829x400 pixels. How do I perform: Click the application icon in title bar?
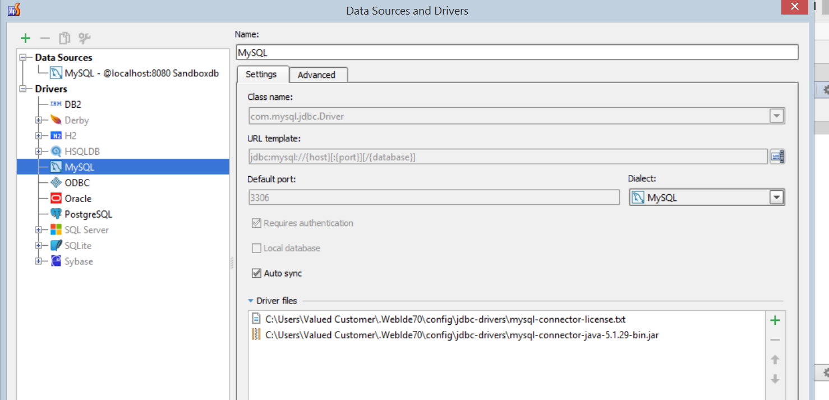(14, 10)
